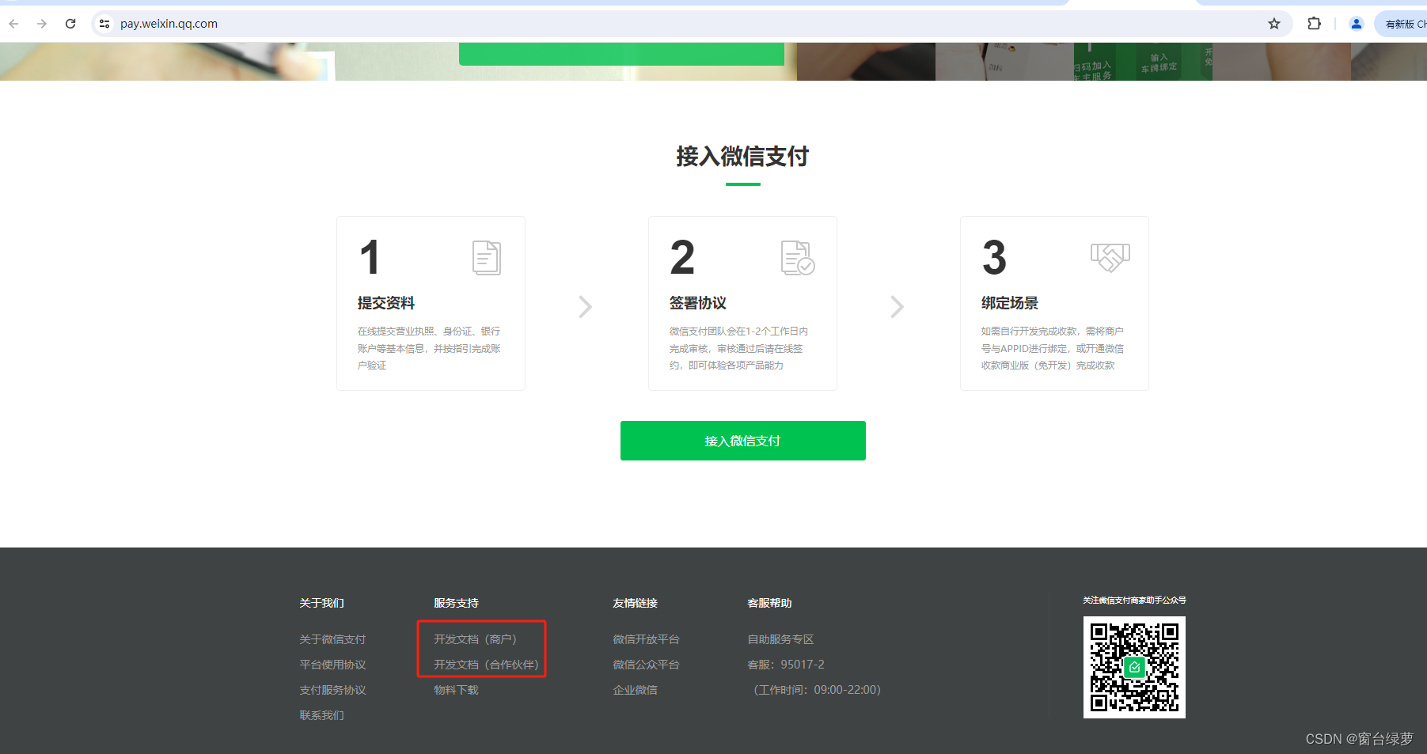Click the large numeral 3 on third card
This screenshot has height=754, width=1427.
995,258
